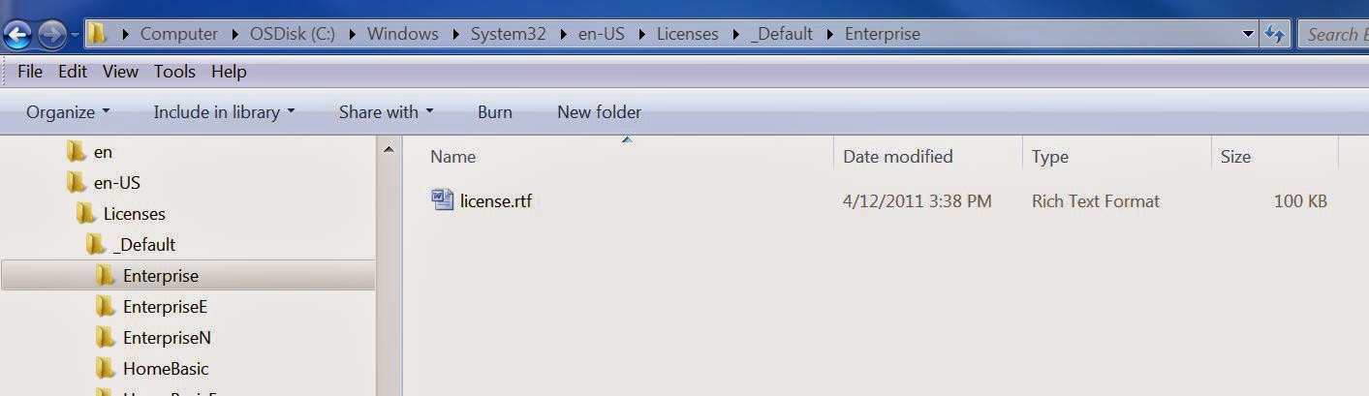Image resolution: width=1369 pixels, height=396 pixels.
Task: Click the navigation pane scroll up arrow
Action: coord(389,150)
